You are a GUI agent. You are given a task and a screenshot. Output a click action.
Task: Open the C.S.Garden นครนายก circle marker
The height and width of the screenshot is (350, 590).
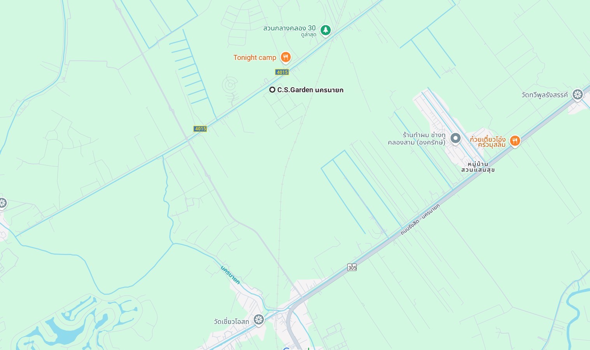tap(272, 90)
